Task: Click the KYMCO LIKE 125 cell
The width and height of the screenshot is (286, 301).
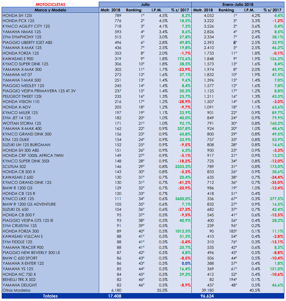Action: pyautogui.click(x=18, y=199)
